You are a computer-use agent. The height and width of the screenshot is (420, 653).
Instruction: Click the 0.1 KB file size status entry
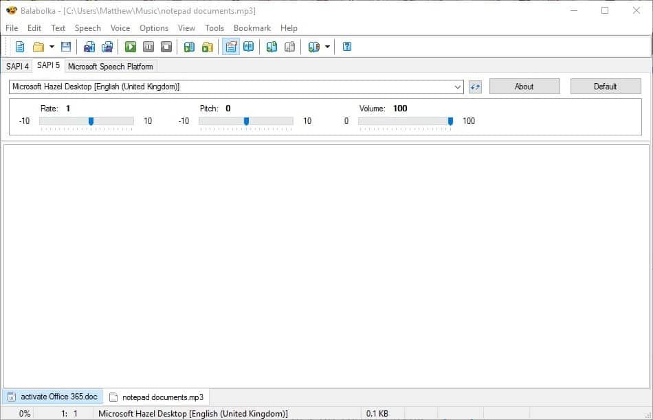[x=377, y=414]
